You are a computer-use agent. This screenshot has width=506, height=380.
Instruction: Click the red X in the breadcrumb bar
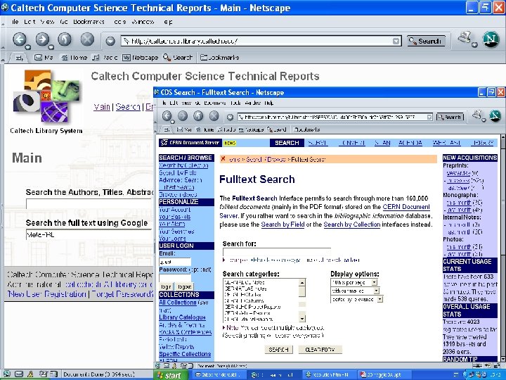pos(223,158)
